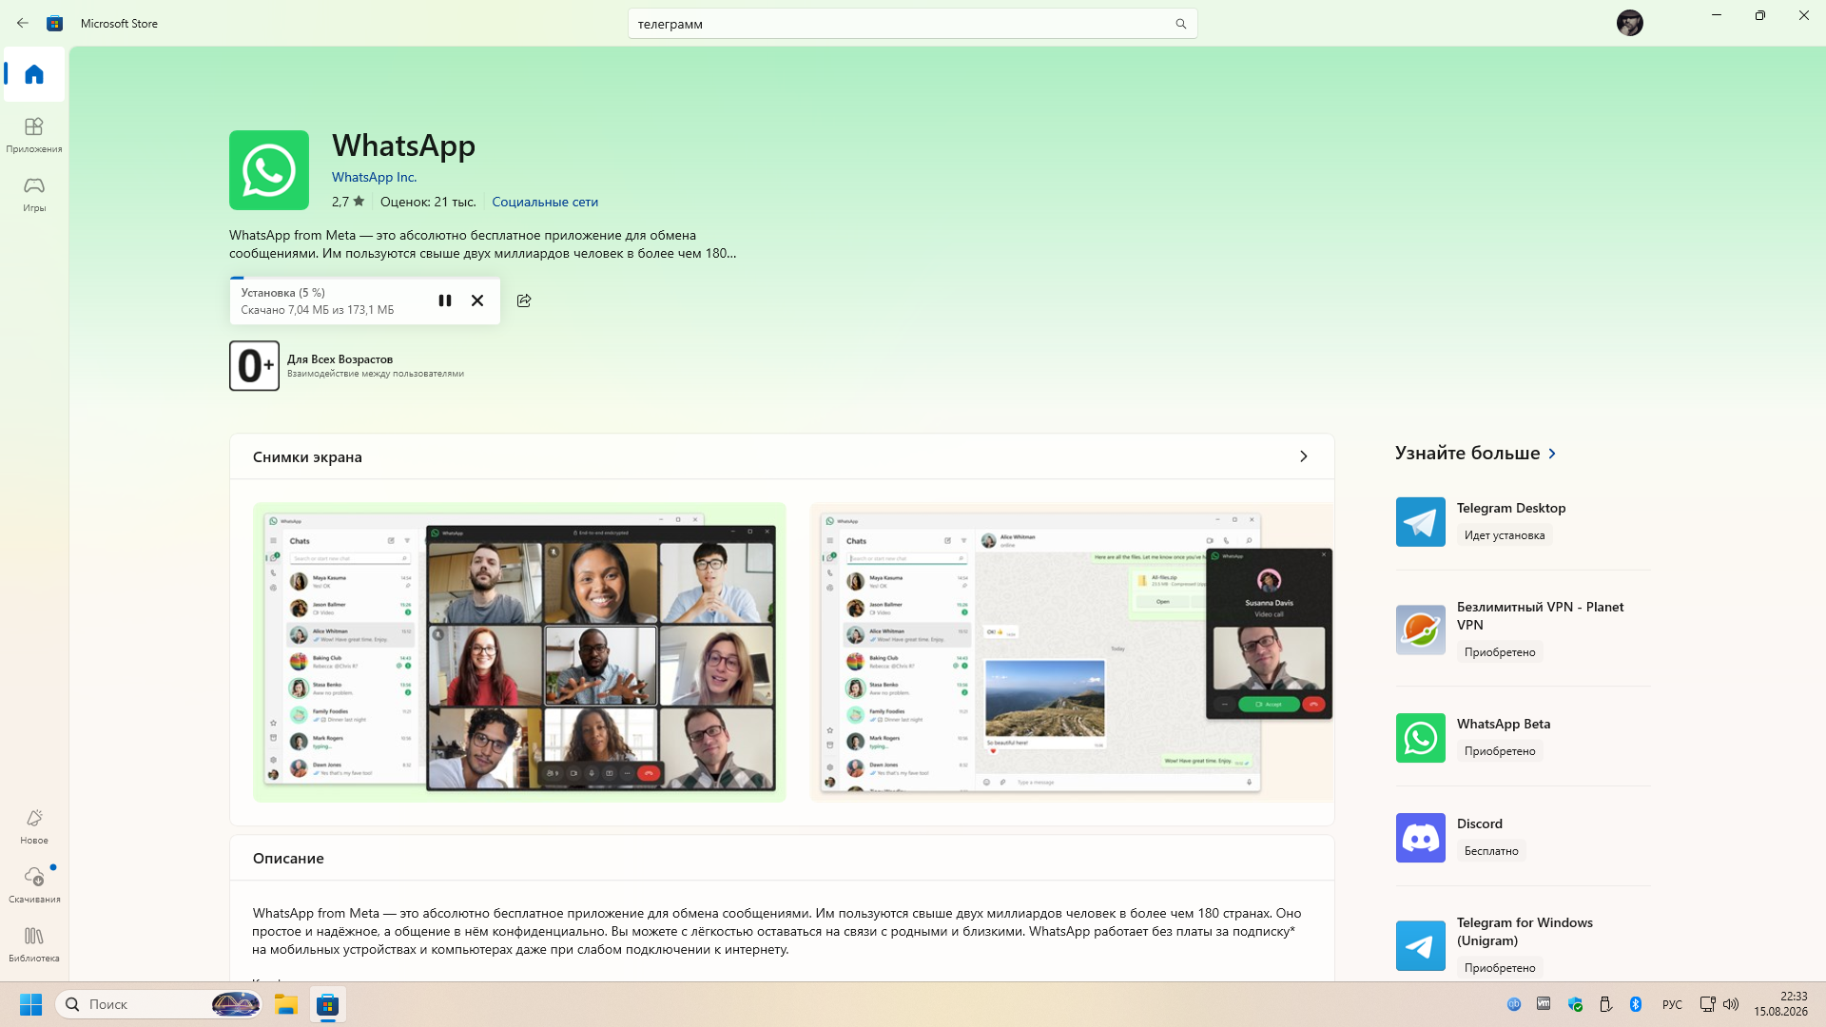
Task: Click the 0+ age rating badge
Action: [x=254, y=366]
